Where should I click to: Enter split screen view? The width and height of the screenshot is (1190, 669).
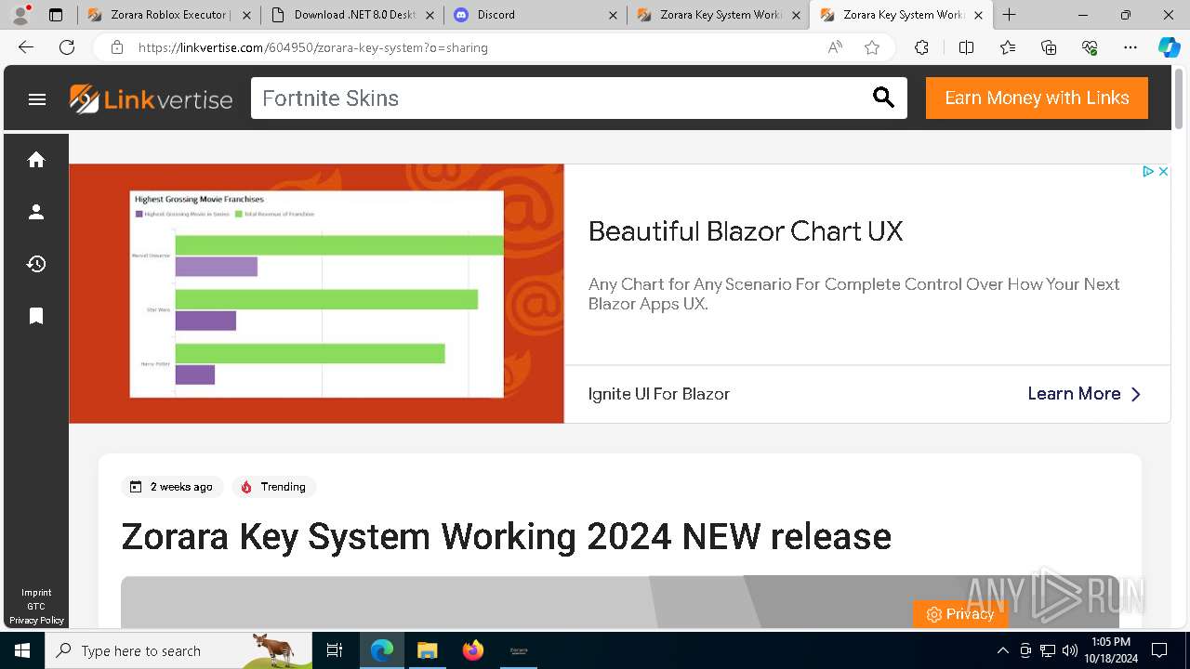pyautogui.click(x=966, y=47)
